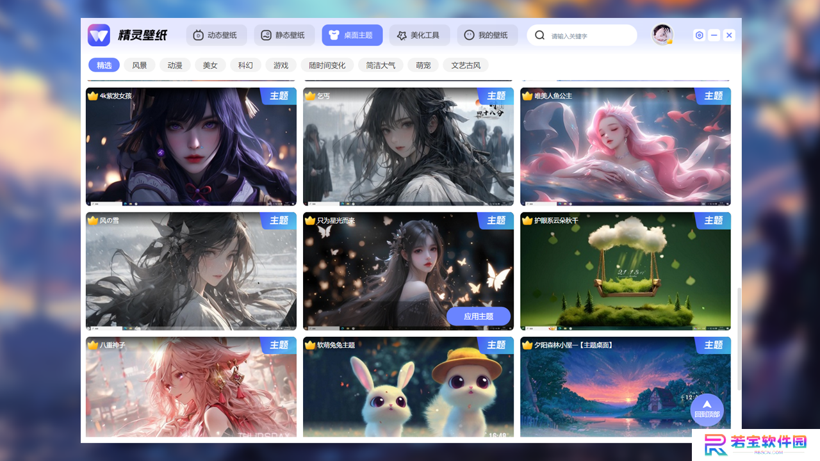
Task: Click the crown icon on 4k紫发女孩
Action: (92, 96)
